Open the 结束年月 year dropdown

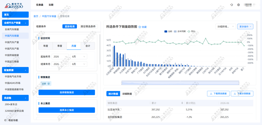point(60,64)
